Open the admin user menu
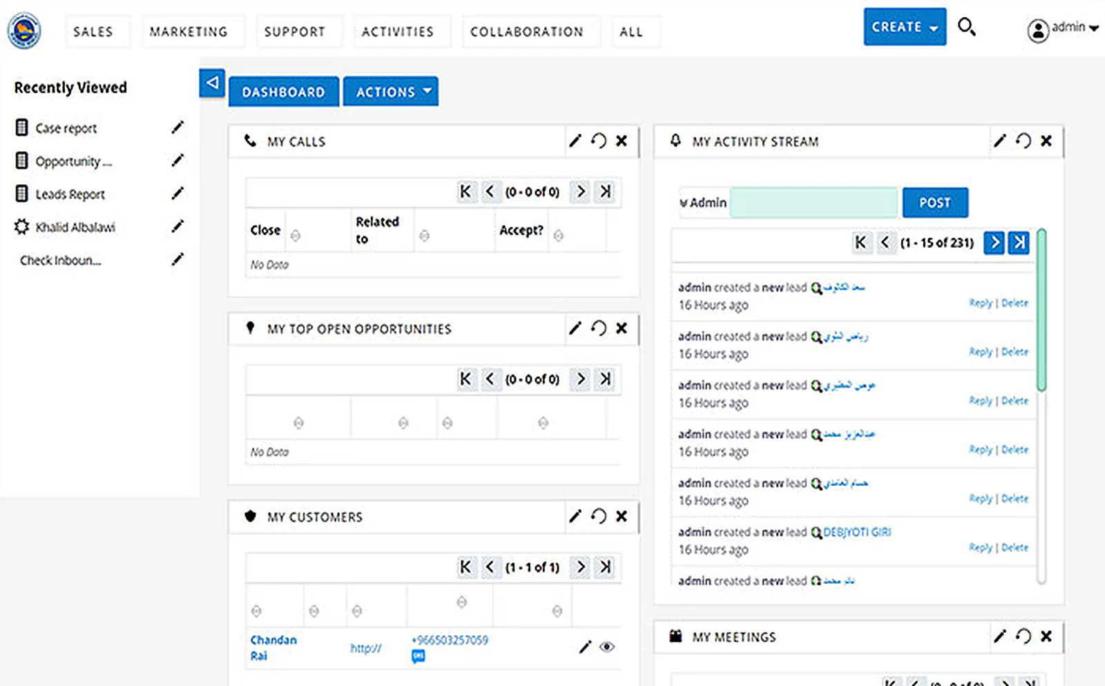This screenshot has width=1105, height=686. (x=1063, y=28)
